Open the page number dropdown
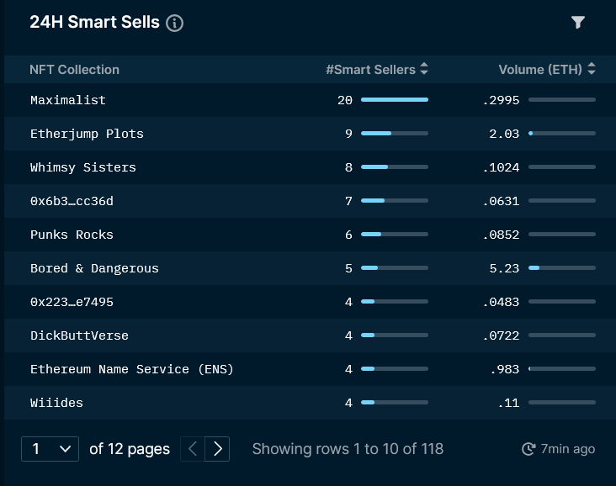Image resolution: width=616 pixels, height=486 pixels. coord(50,449)
